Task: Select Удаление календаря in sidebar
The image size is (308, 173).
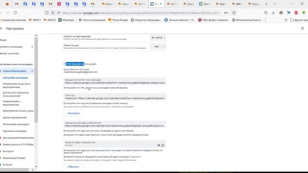Action: (x=14, y=131)
